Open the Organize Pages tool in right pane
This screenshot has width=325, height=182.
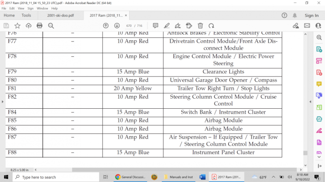coord(319,61)
